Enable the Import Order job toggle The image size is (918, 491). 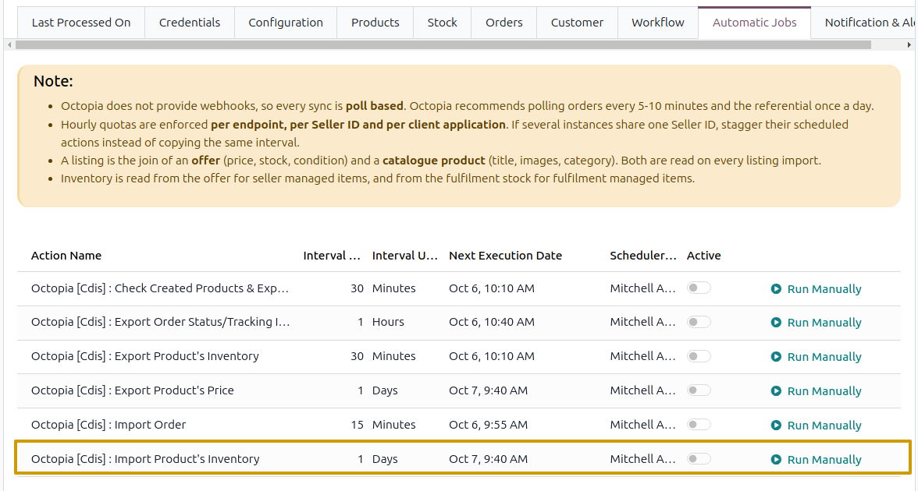[699, 424]
